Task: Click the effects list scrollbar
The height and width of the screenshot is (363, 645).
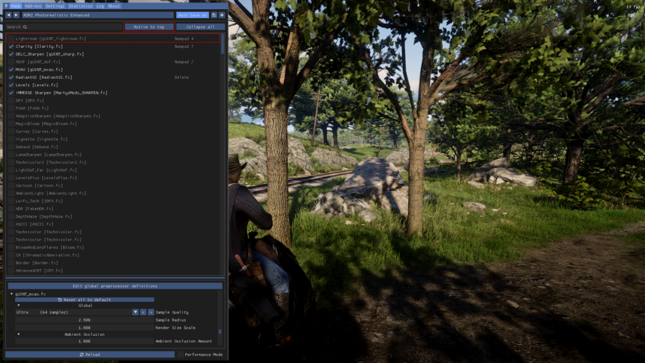Action: click(x=223, y=45)
